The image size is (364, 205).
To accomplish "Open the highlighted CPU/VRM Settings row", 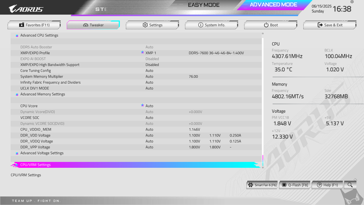I will [136, 165].
